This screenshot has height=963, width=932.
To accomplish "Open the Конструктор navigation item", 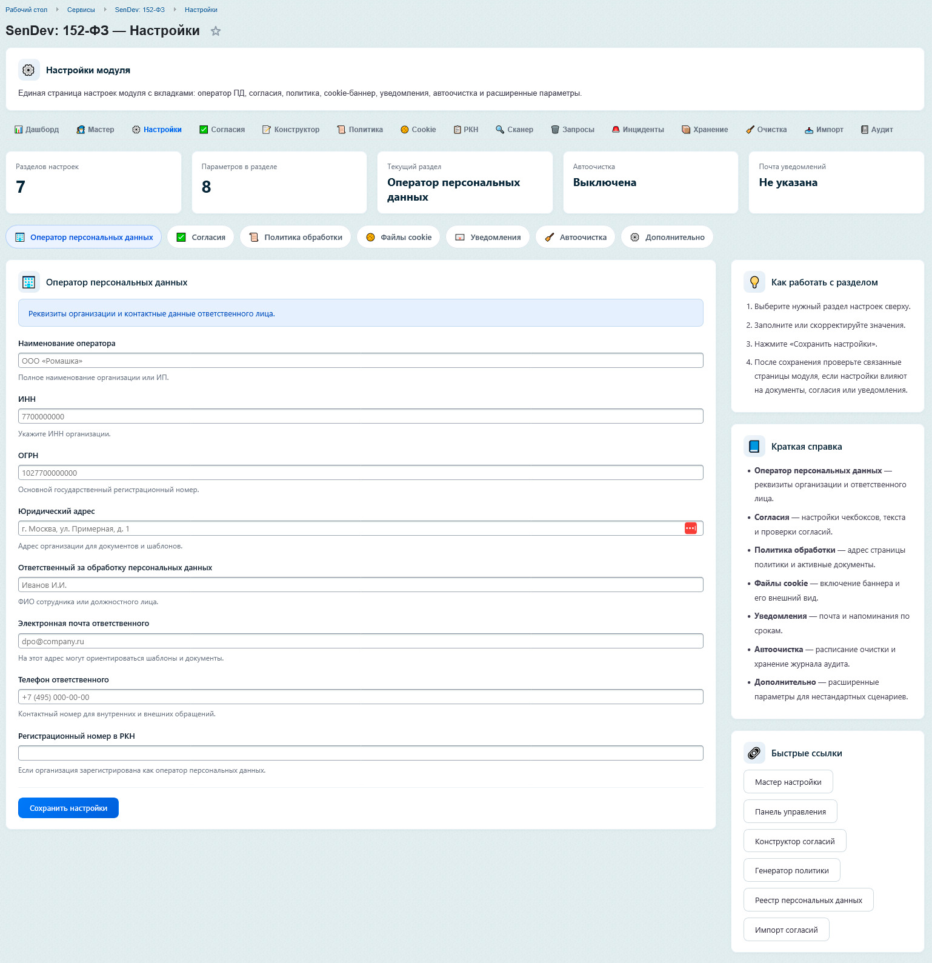I will pyautogui.click(x=290, y=130).
